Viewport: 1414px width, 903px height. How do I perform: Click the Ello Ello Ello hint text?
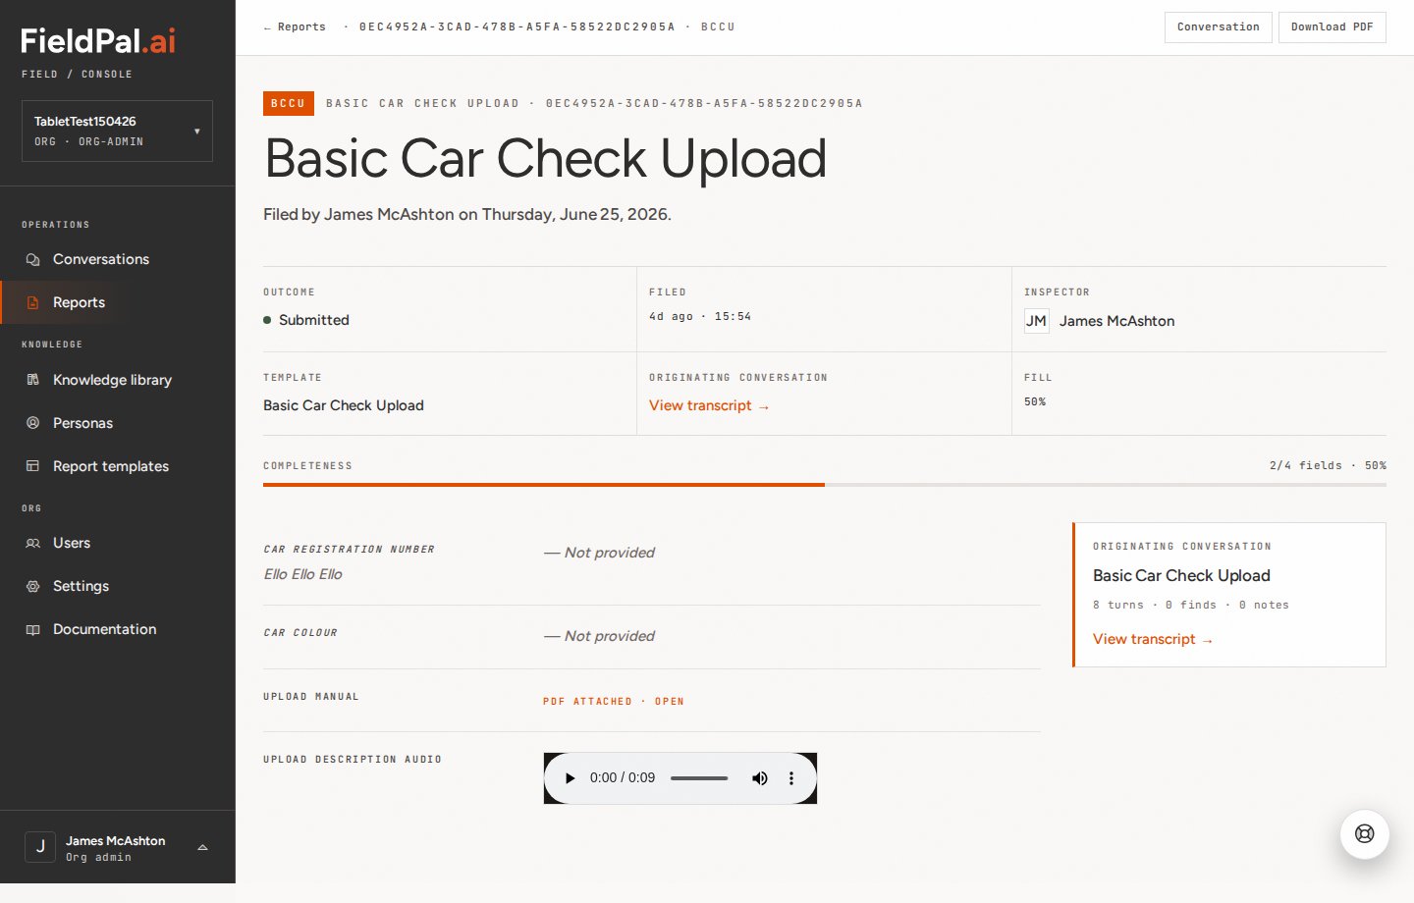(302, 574)
